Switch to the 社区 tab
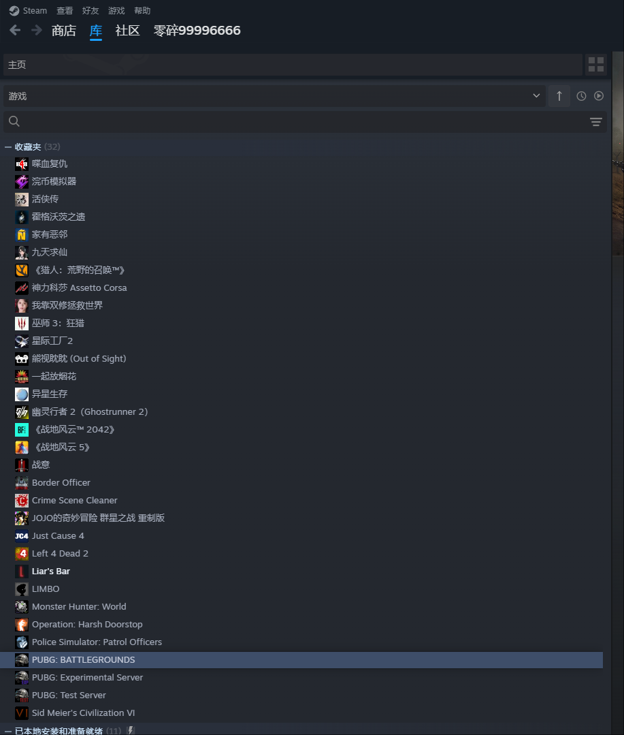The height and width of the screenshot is (735, 624). 127,31
